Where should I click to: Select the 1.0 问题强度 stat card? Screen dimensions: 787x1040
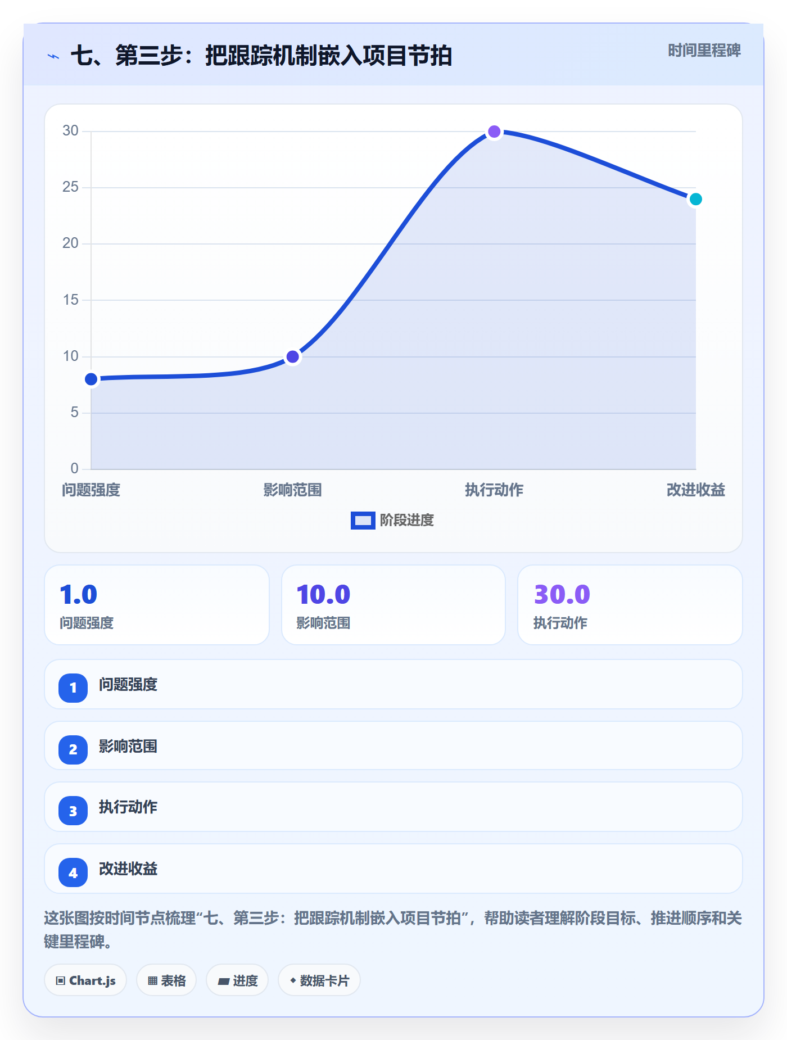pos(157,605)
